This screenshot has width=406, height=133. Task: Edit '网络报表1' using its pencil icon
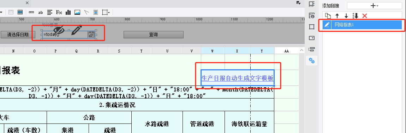pos(327,25)
